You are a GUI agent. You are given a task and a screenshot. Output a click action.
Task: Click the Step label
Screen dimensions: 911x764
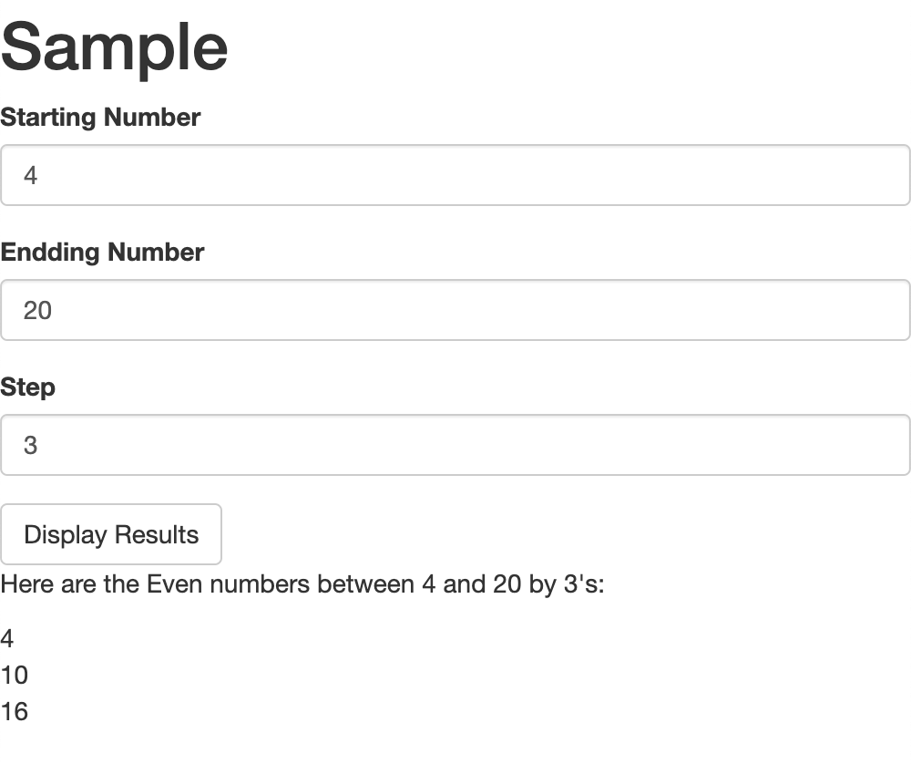(28, 387)
